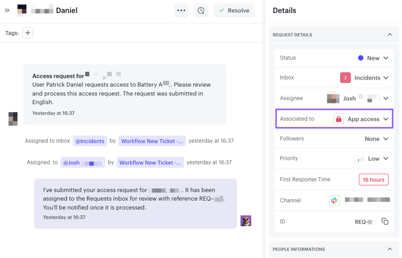This screenshot has width=402, height=258.
Task: Expand the Assignee dropdown for Josh
Action: 386,98
